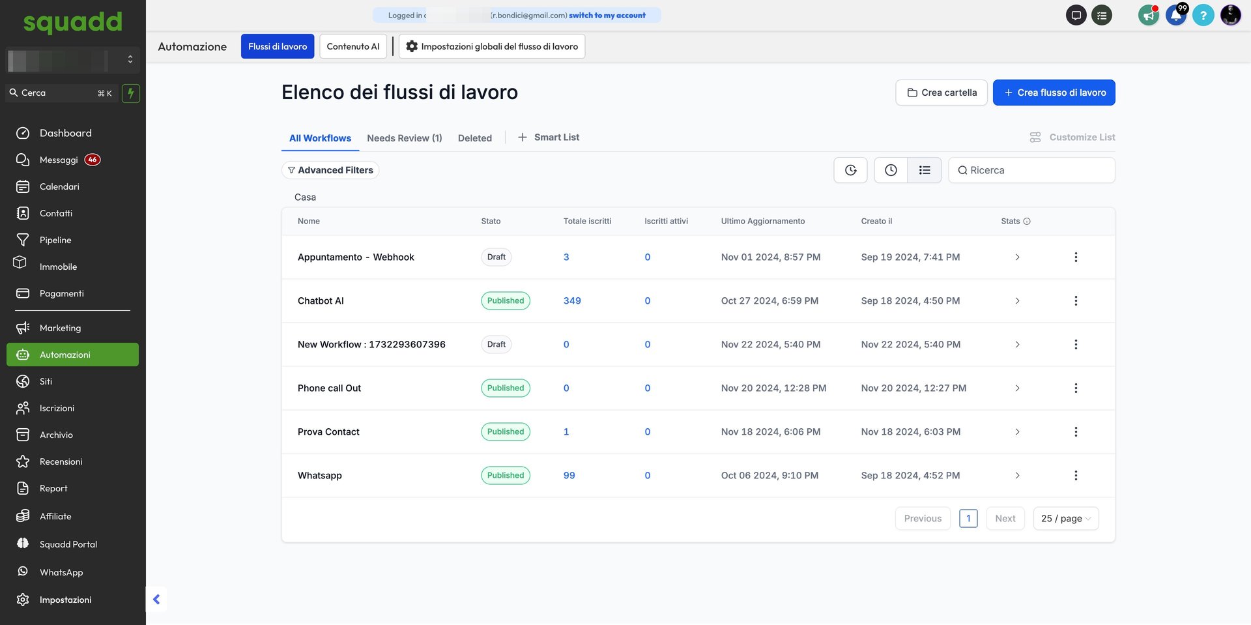This screenshot has width=1251, height=625.
Task: Switch to Needs Review tab
Action: 404,138
